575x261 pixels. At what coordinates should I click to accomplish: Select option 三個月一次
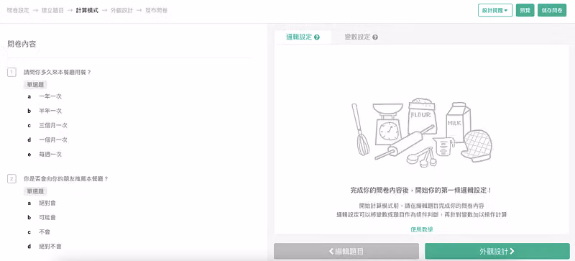(53, 125)
